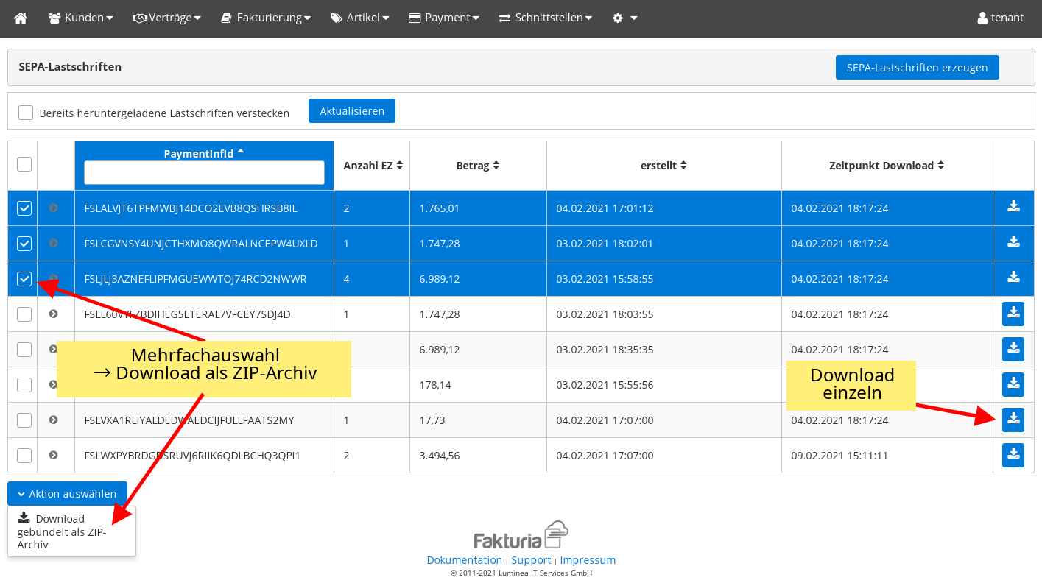Click the home icon in the navbar
This screenshot has height=583, width=1042.
click(21, 18)
